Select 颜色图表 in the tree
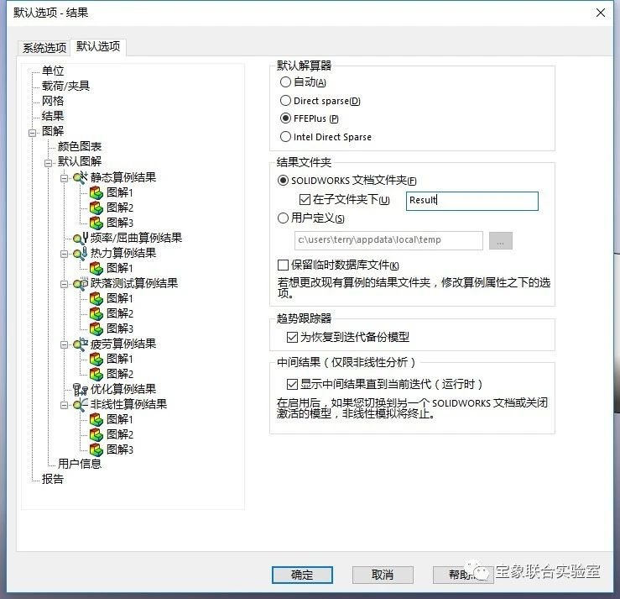Screen dimensions: 620x599 (80, 146)
